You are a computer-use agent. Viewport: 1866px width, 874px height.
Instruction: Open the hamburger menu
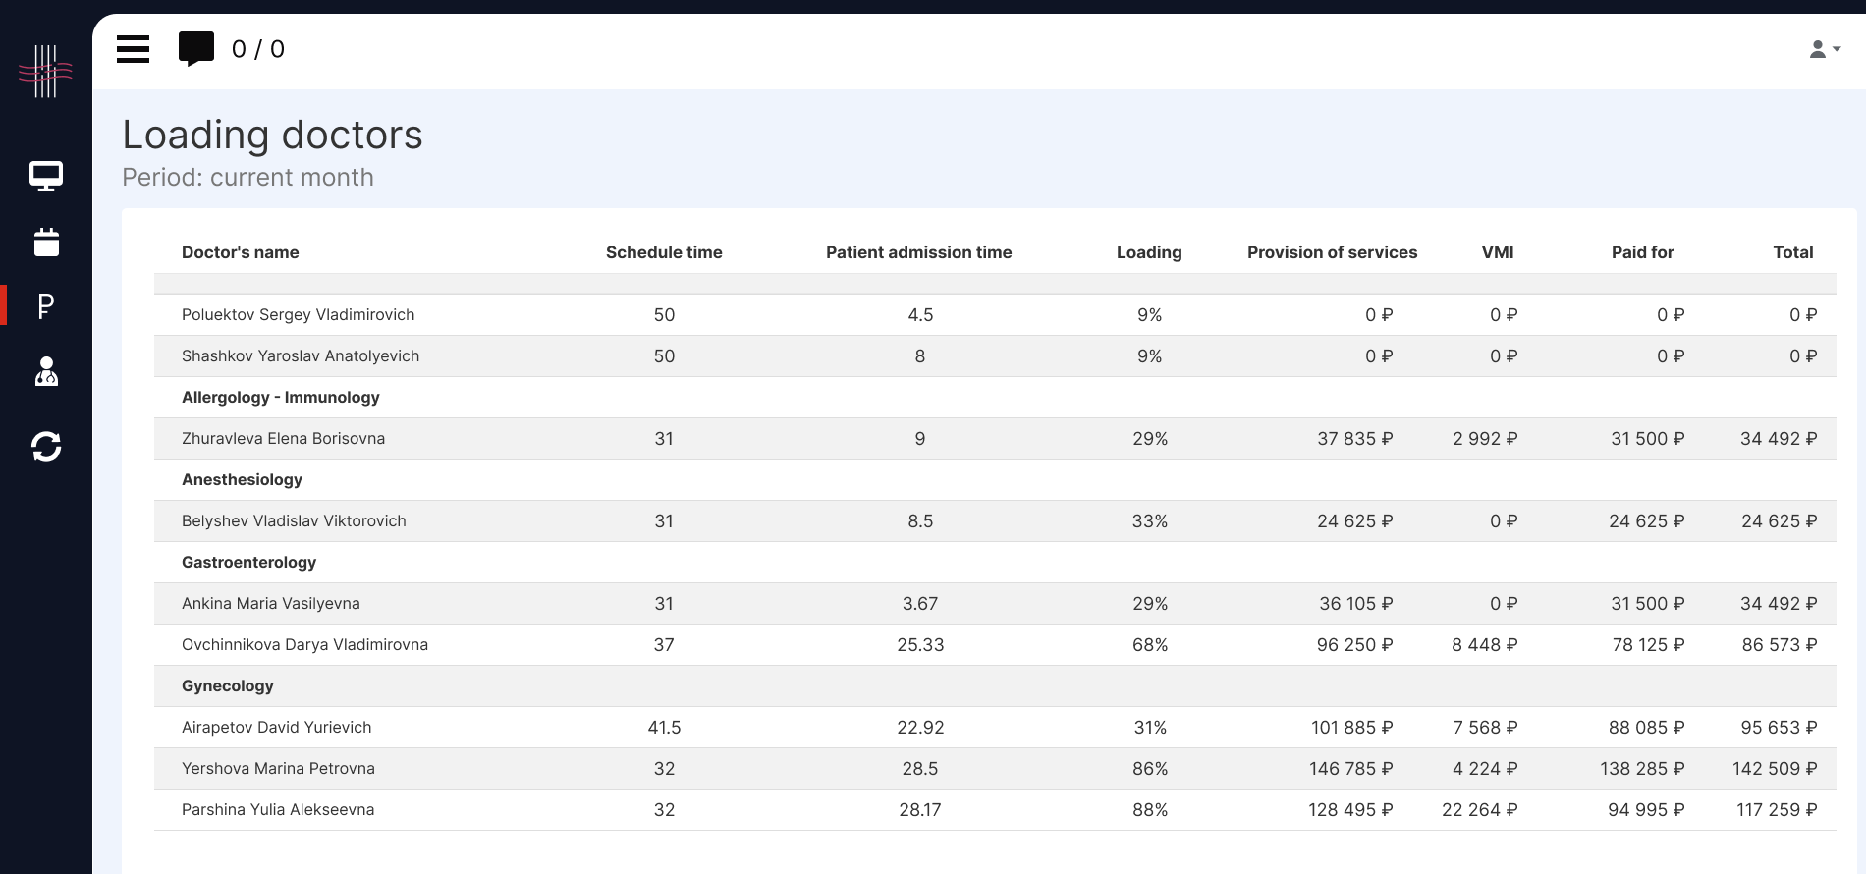point(133,49)
